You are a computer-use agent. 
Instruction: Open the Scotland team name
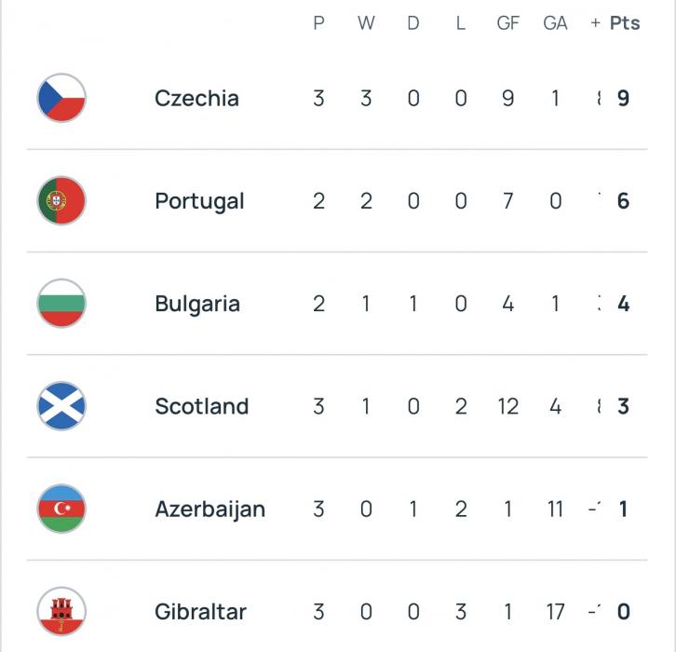coord(201,406)
